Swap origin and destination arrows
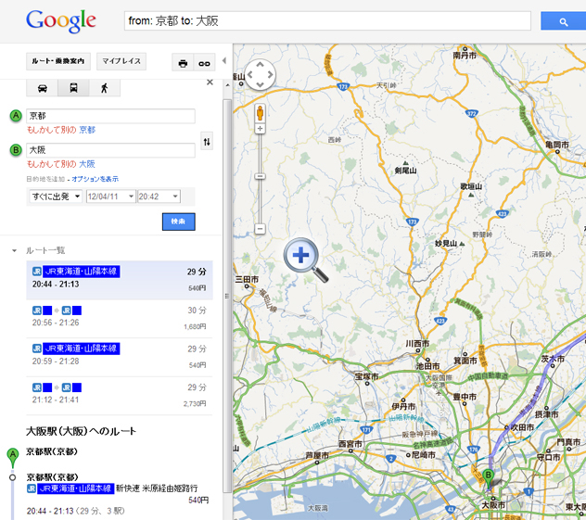The image size is (586, 520). (207, 141)
